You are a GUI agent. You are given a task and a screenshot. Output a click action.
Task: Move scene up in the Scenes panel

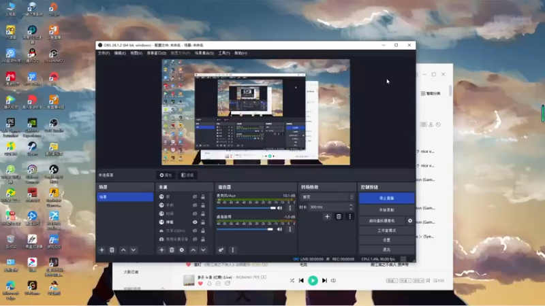pos(123,250)
